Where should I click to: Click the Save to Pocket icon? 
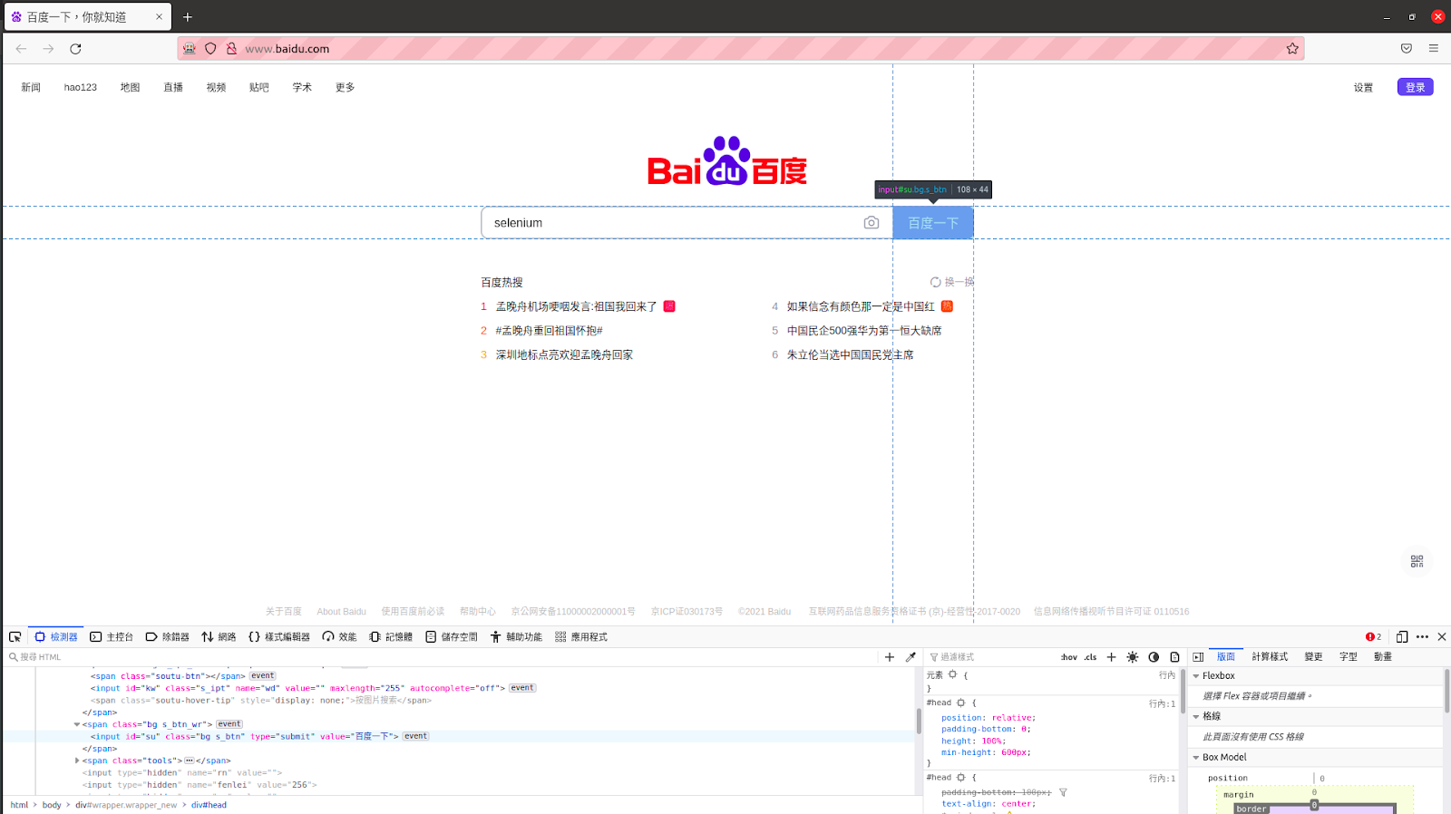(1407, 49)
